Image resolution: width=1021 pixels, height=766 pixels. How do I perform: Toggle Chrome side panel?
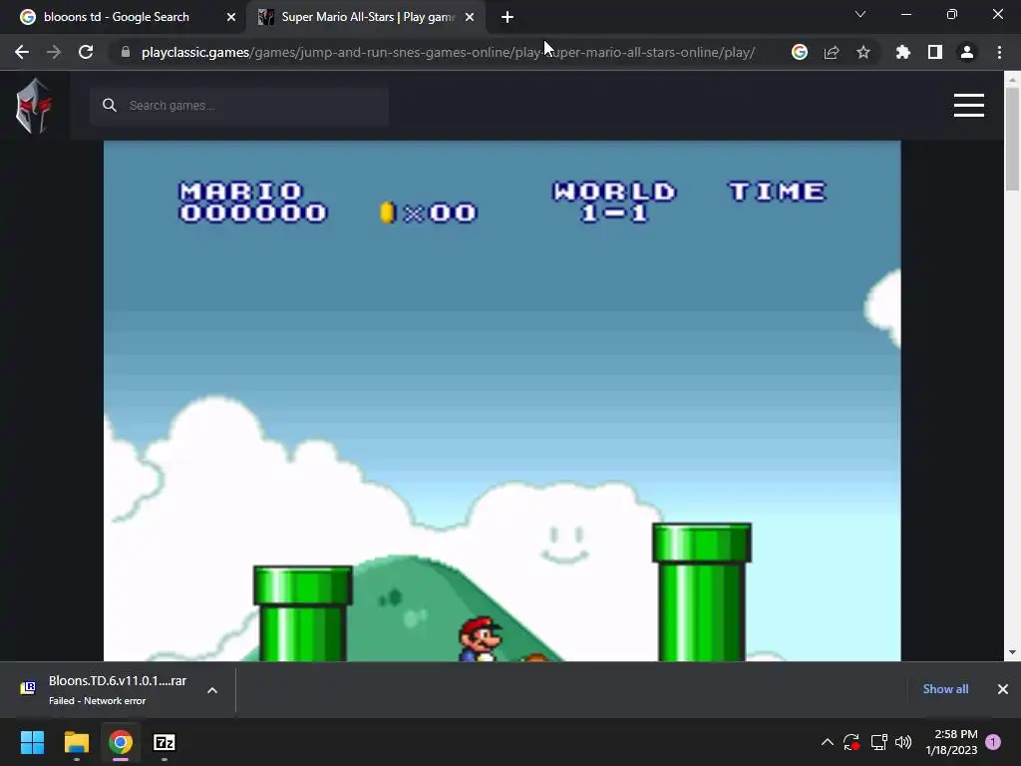935,52
